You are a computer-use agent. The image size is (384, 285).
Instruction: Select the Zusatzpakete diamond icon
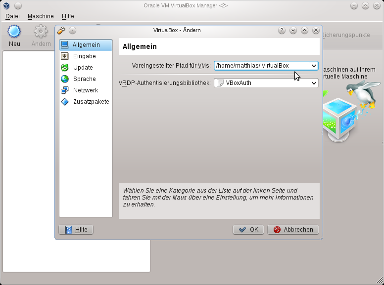pos(65,102)
